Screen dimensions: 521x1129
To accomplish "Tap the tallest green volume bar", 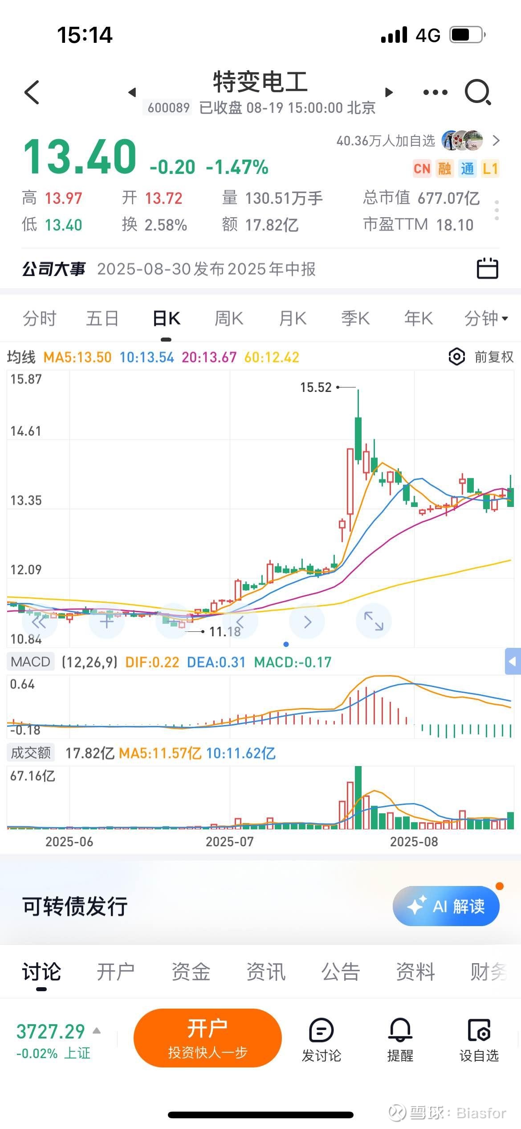I will click(x=358, y=797).
